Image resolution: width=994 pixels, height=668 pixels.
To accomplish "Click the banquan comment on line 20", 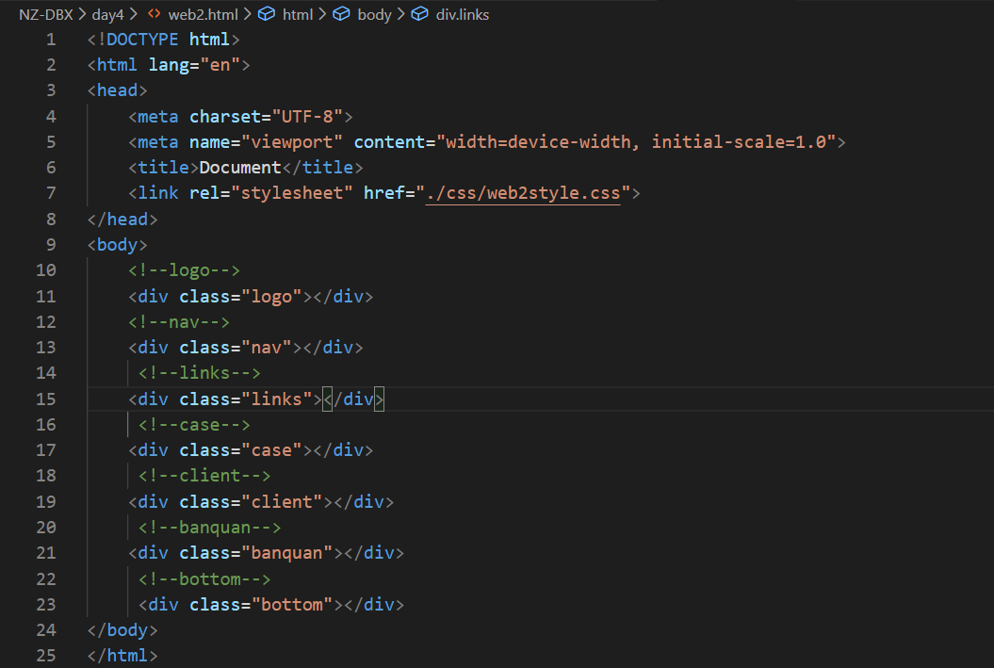I will click(x=209, y=528).
